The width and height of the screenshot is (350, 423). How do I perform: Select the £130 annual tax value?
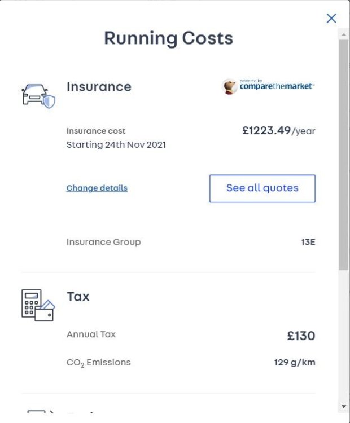[x=301, y=336]
